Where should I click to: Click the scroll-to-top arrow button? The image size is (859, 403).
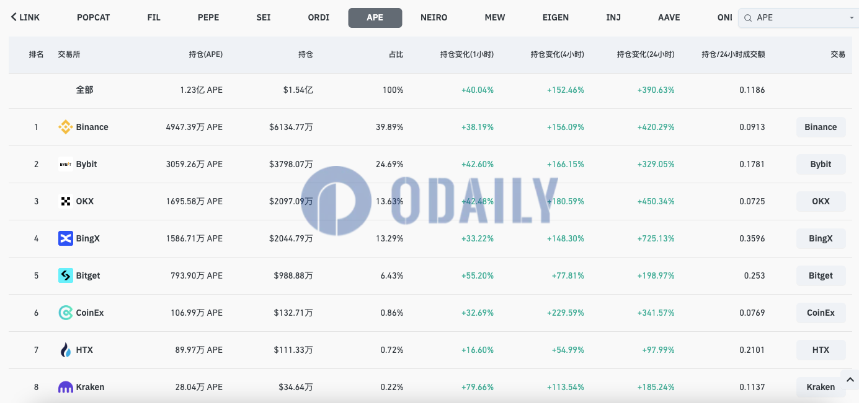click(x=850, y=379)
